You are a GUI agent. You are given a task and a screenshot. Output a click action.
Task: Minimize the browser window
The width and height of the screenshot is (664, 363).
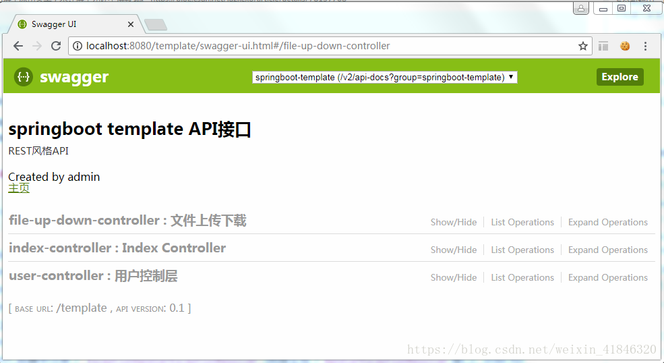pyautogui.click(x=603, y=9)
